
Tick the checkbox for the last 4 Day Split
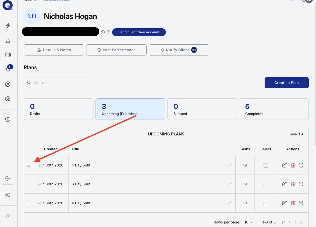pos(266,203)
